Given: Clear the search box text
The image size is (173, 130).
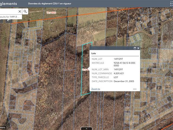Looking at the screenshot, I should 20,11.
